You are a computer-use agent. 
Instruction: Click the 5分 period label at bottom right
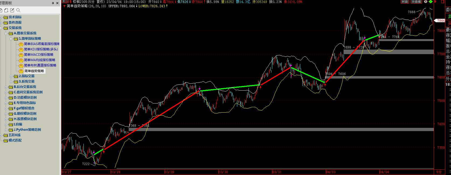(x=439, y=172)
